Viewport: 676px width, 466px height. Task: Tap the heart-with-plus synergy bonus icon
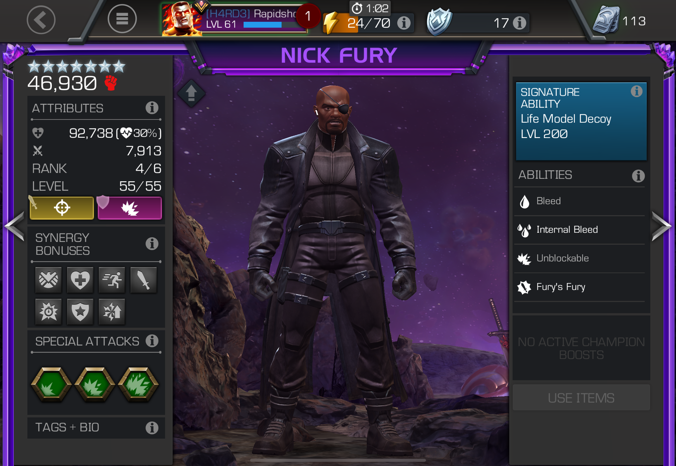point(80,280)
